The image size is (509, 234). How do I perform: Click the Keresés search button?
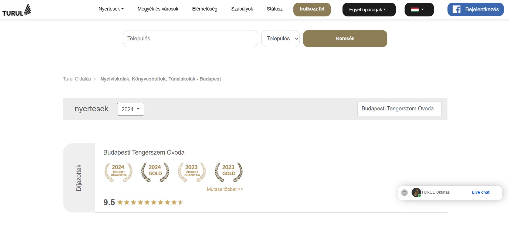click(345, 39)
